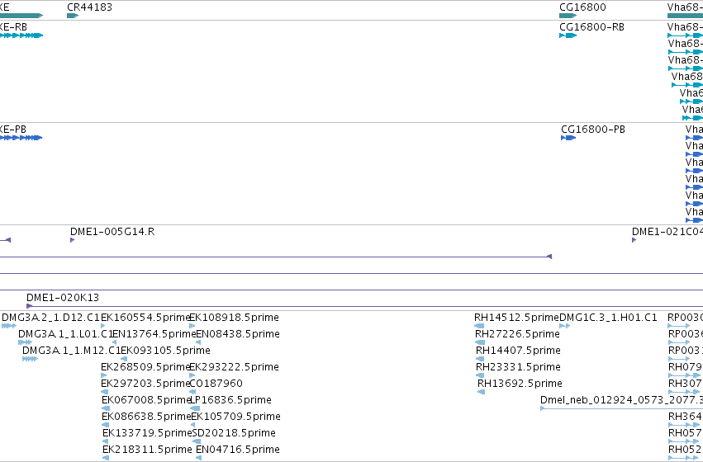The height and width of the screenshot is (462, 703).
Task: Select the CG16800-PB protein glyph
Action: [568, 138]
